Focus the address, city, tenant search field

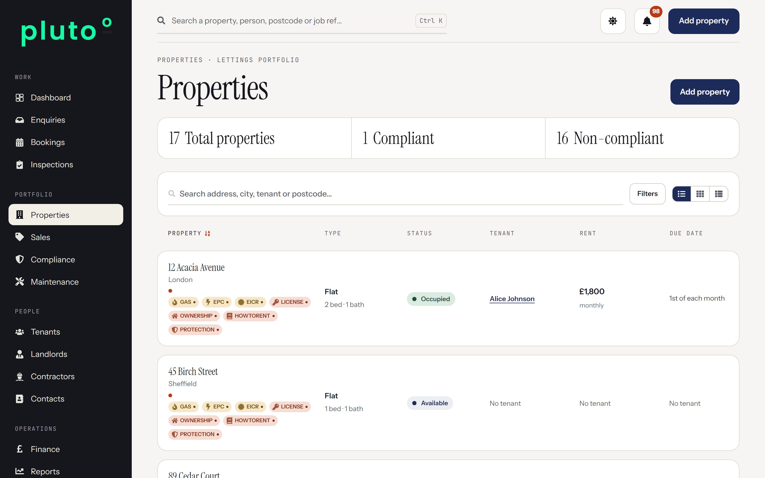396,194
